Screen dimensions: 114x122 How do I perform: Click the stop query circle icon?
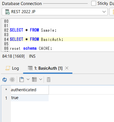[x=12, y=80]
